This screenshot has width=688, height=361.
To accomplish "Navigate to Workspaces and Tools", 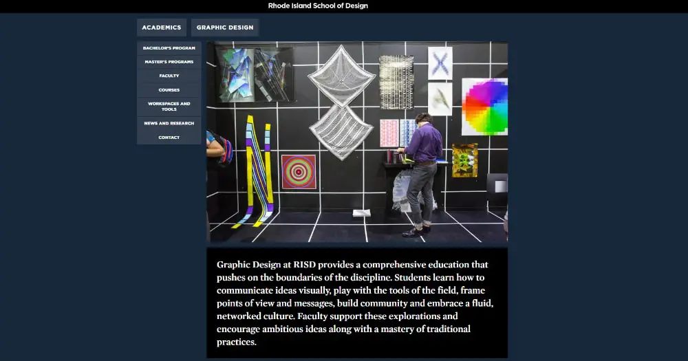I will coord(169,107).
